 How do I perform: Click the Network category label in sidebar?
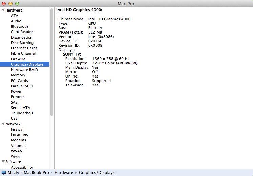click(x=13, y=124)
